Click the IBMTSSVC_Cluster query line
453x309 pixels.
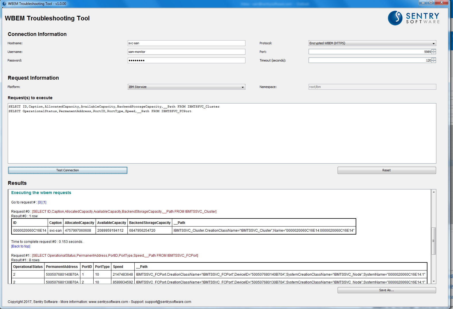pyautogui.click(x=114, y=107)
